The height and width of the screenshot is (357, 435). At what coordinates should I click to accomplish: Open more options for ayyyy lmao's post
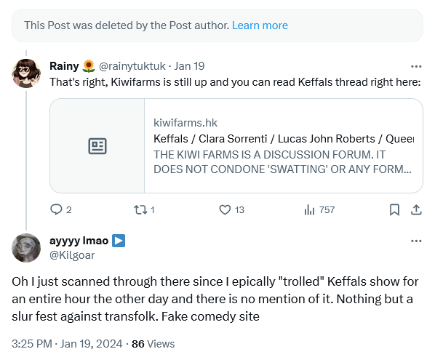coord(416,241)
